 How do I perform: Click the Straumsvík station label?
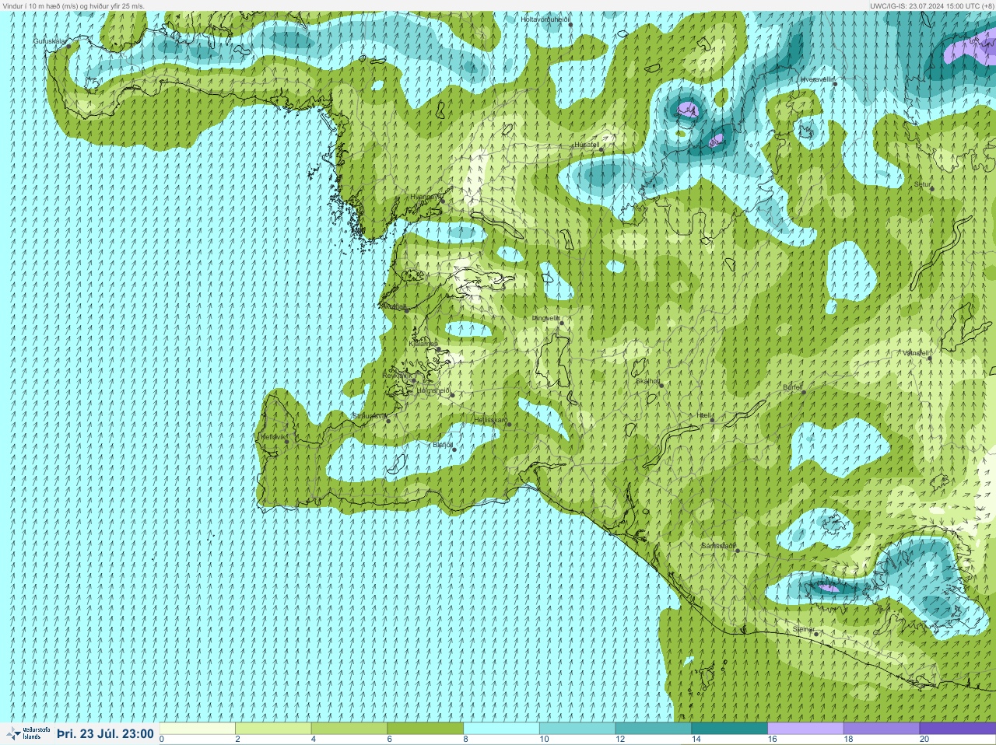point(370,416)
